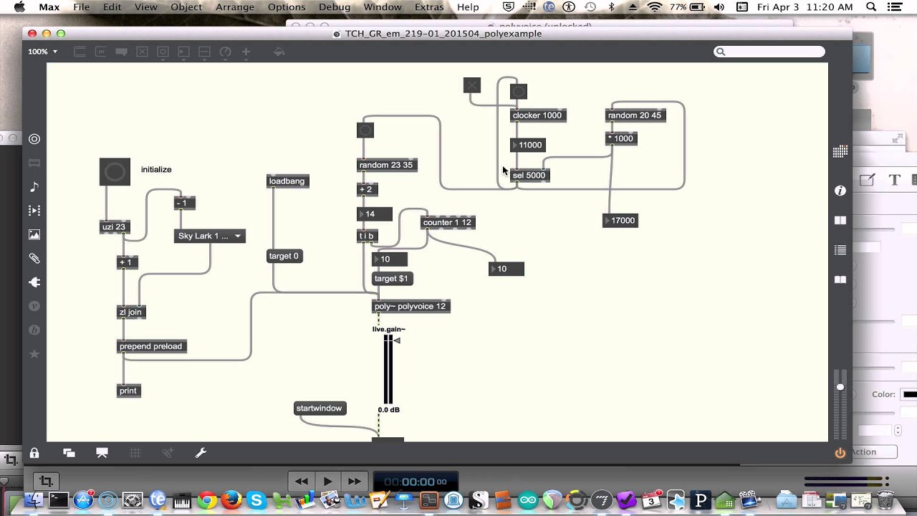The width and height of the screenshot is (917, 516).
Task: Open the Object menu
Action: click(x=186, y=7)
